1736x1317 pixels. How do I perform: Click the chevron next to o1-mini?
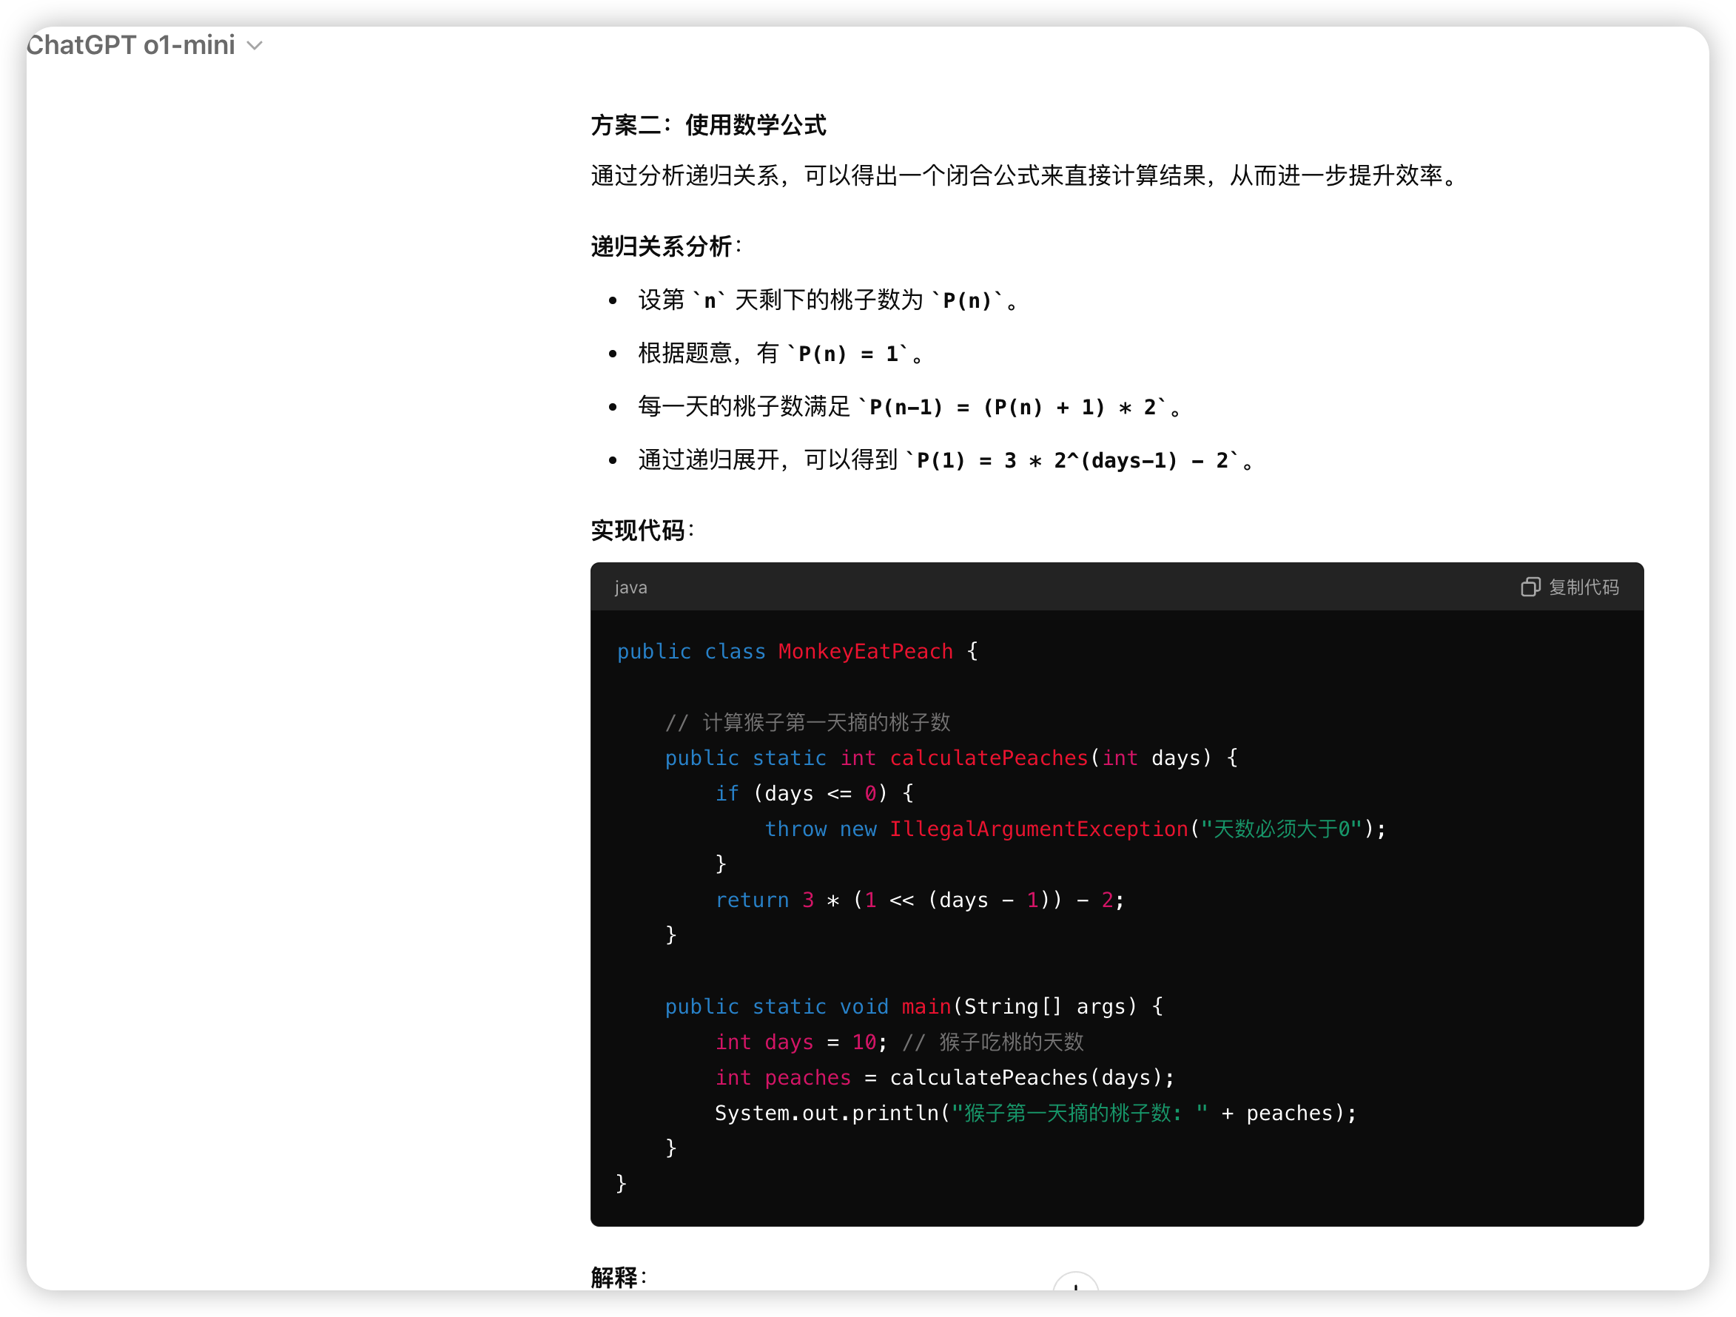[x=255, y=47]
